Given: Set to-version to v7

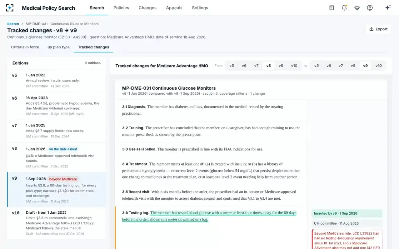Looking at the screenshot, I should click(341, 66).
